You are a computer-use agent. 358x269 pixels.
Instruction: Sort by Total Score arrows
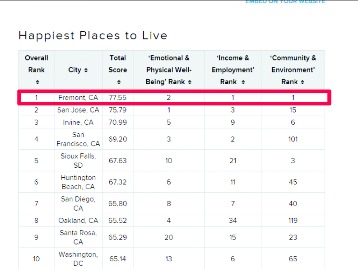[x=119, y=82]
